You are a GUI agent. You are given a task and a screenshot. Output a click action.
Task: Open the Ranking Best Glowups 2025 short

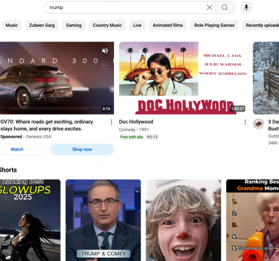coord(30,220)
